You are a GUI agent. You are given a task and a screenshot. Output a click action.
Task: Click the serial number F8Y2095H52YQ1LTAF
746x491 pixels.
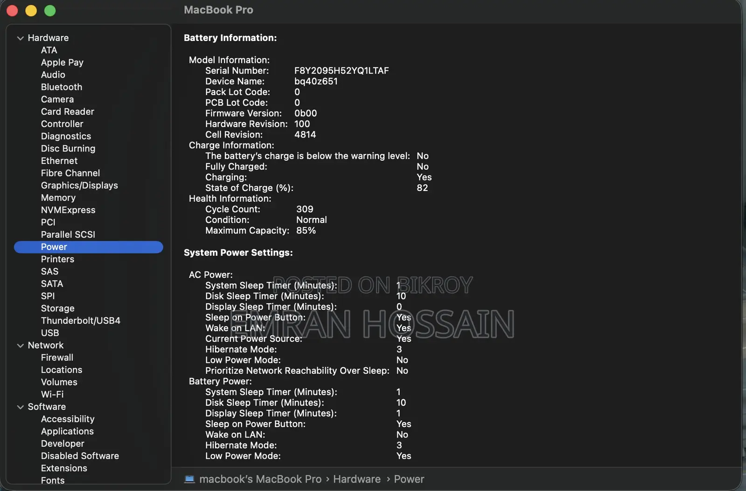342,71
